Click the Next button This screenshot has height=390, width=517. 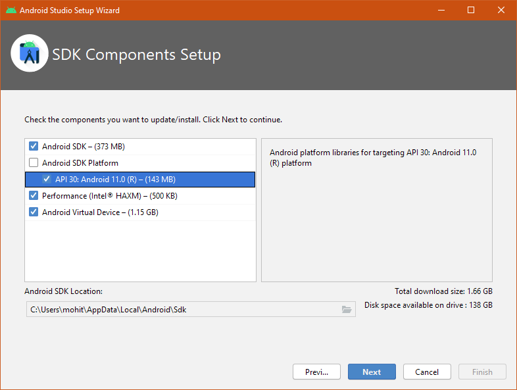coord(372,372)
